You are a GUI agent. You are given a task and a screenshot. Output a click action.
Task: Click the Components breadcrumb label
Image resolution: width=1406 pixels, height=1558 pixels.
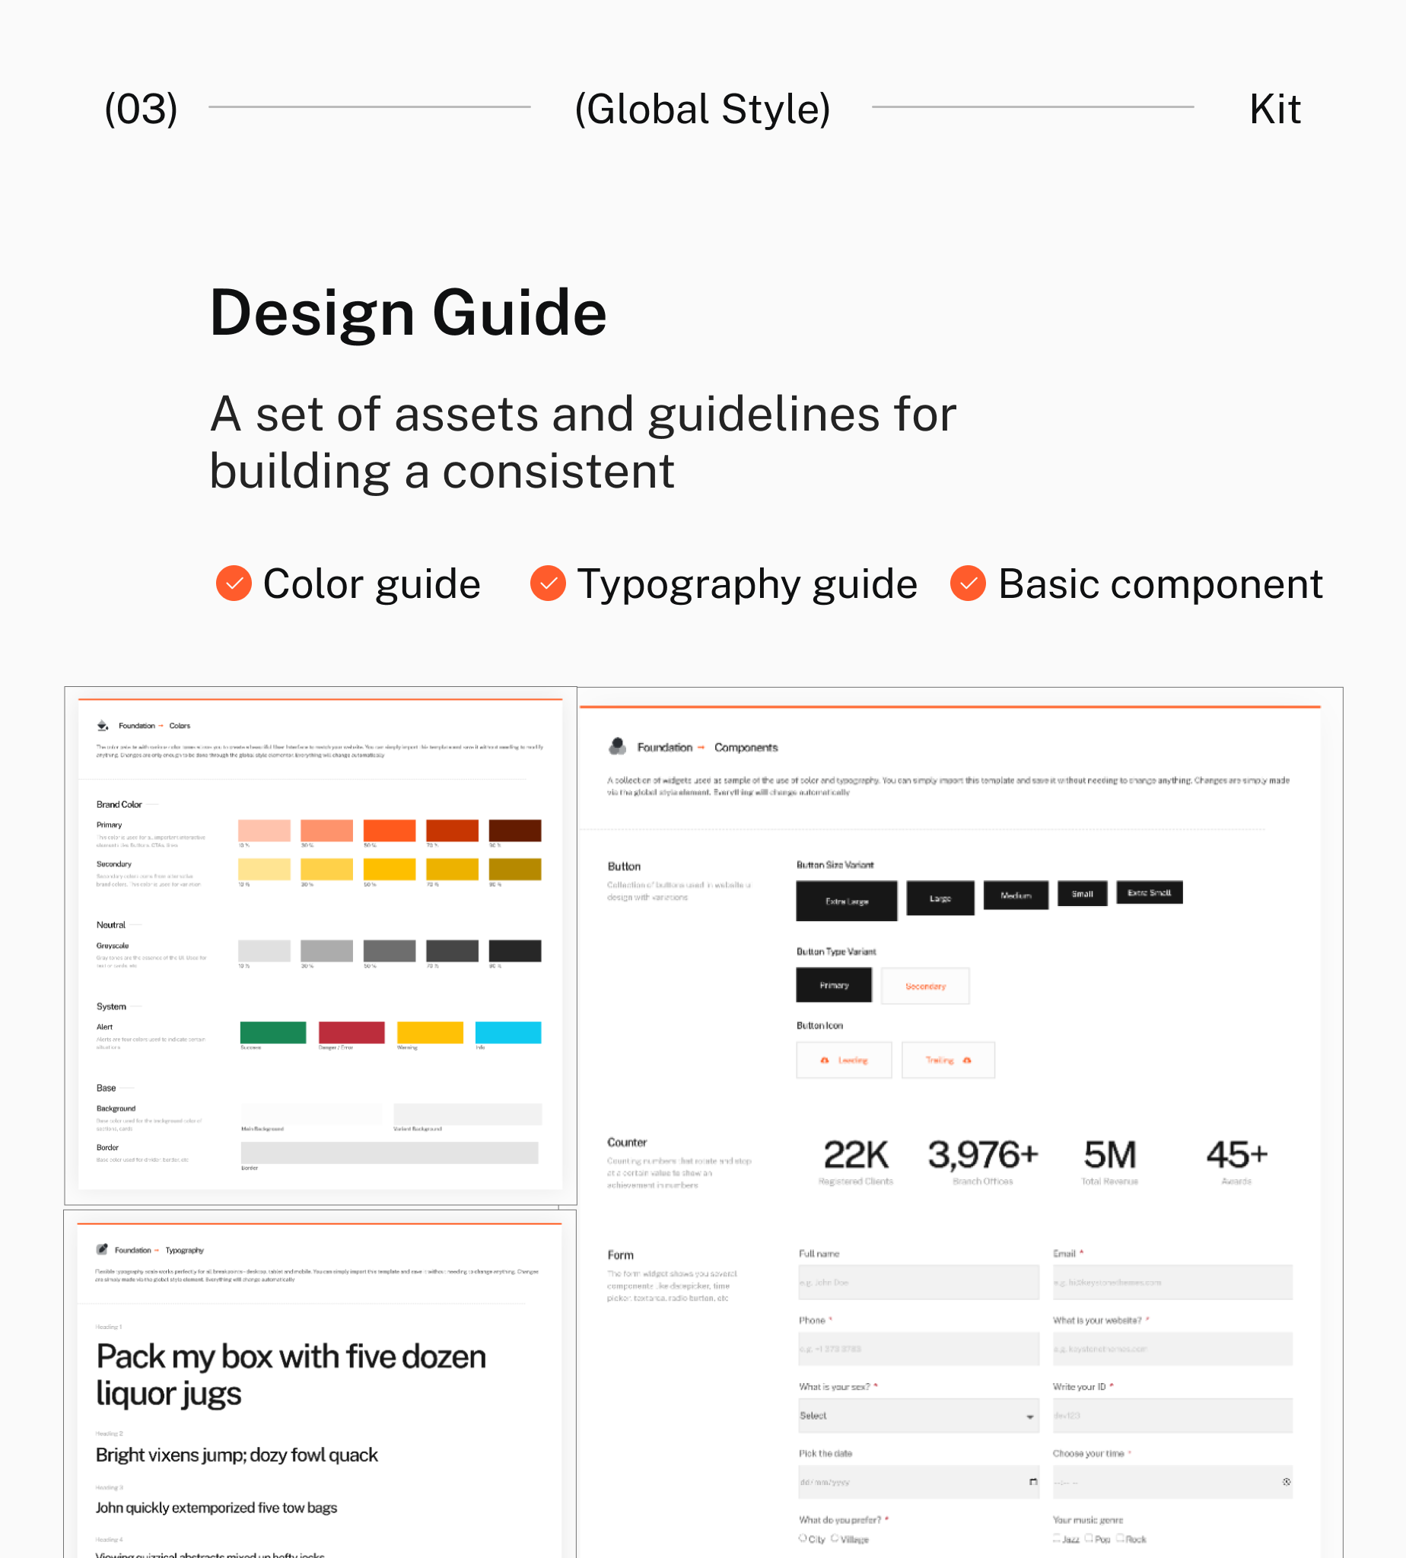(746, 747)
